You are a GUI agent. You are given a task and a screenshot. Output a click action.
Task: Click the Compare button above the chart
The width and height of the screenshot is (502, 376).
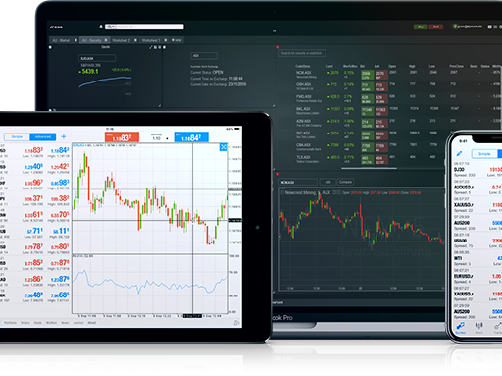345,182
